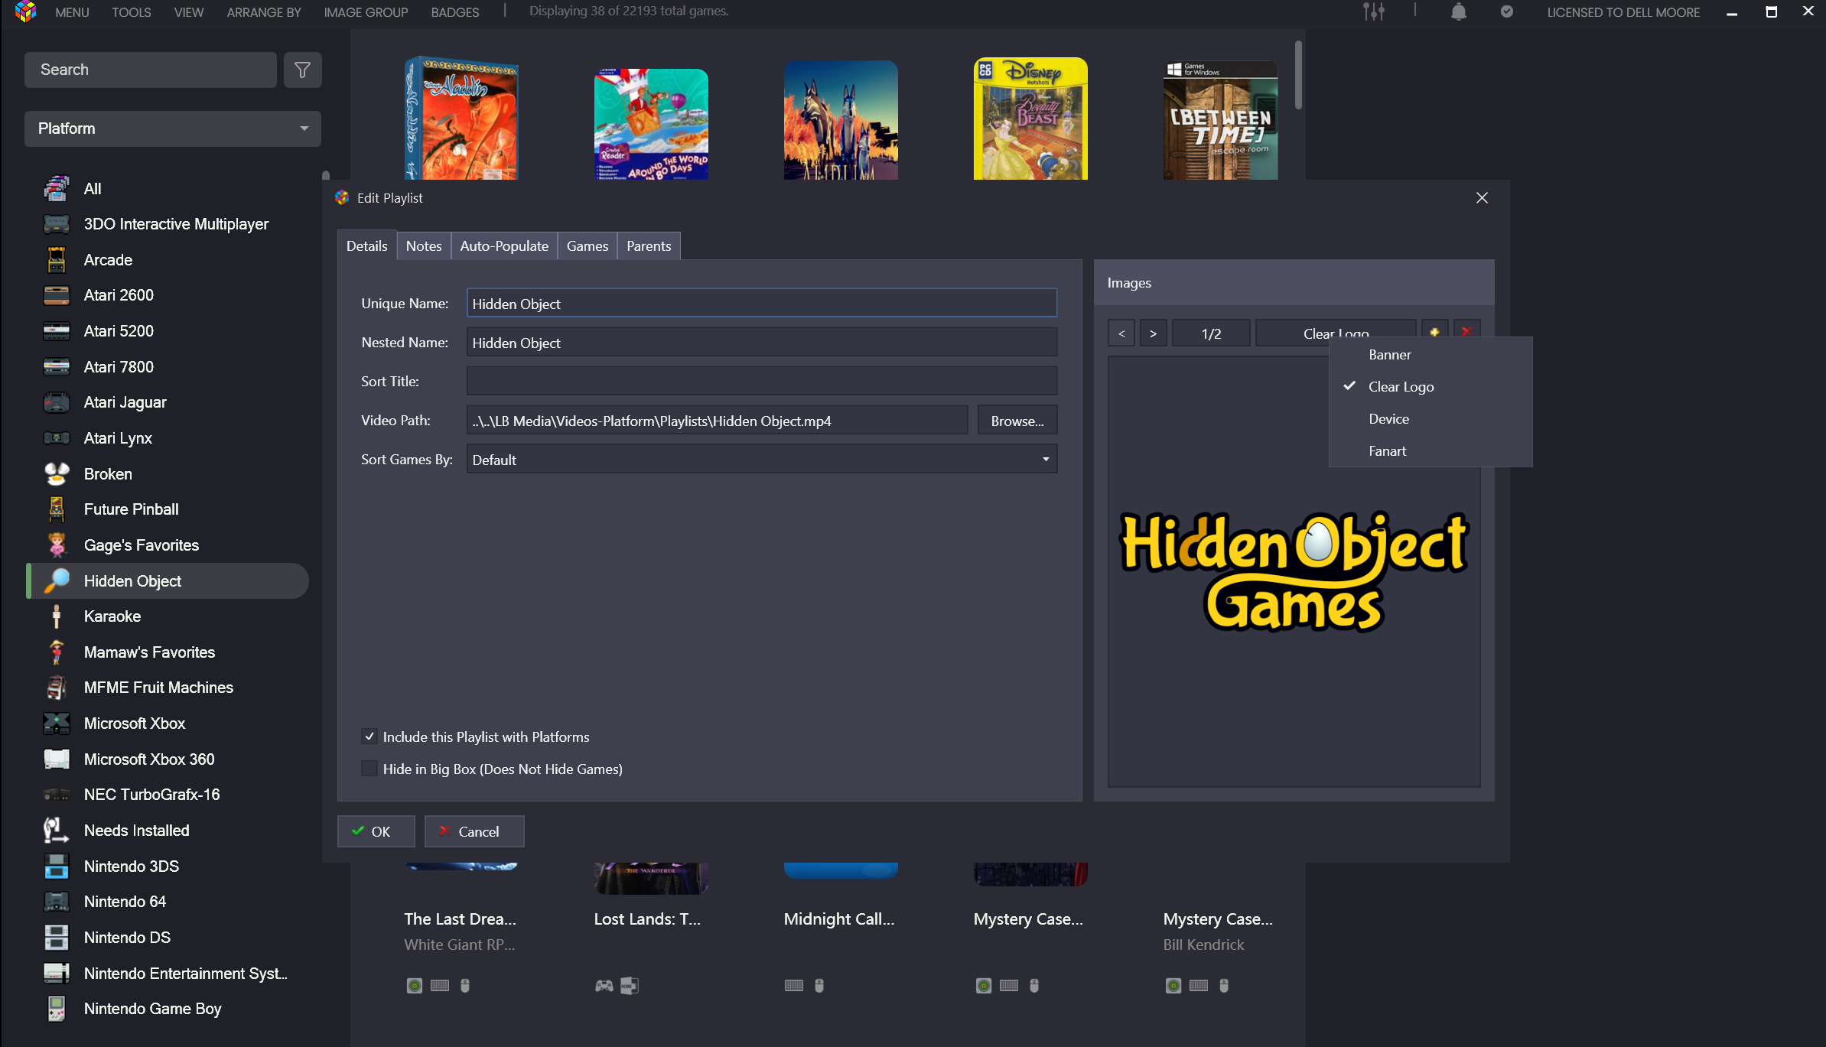
Task: Toggle Include this Playlist with Platforms
Action: (369, 736)
